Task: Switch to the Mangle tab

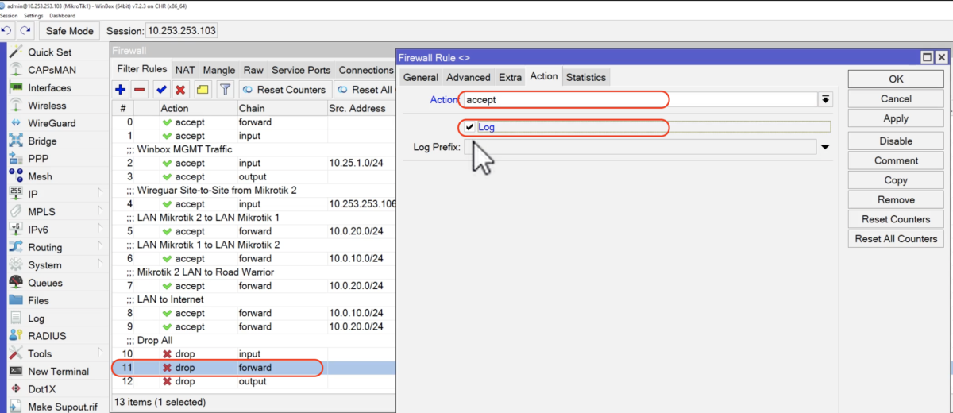Action: click(x=218, y=70)
